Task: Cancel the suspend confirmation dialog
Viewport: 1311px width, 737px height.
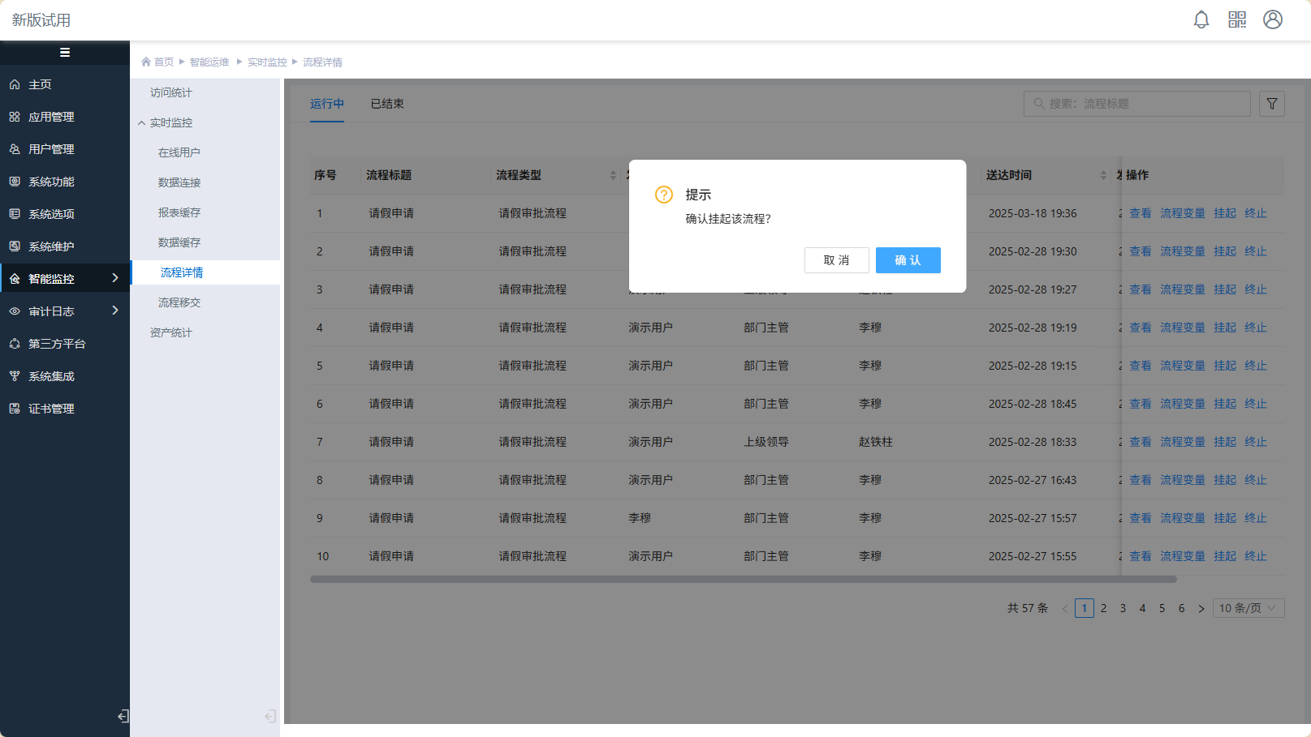Action: (x=836, y=260)
